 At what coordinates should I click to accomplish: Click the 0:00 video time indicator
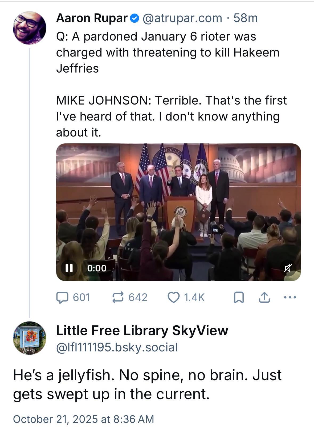(x=97, y=268)
